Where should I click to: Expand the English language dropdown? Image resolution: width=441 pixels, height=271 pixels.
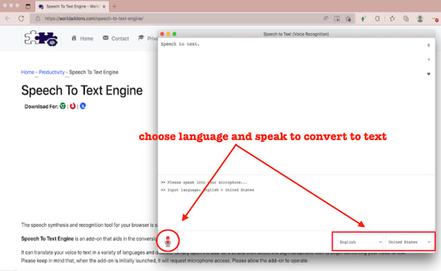click(360, 242)
